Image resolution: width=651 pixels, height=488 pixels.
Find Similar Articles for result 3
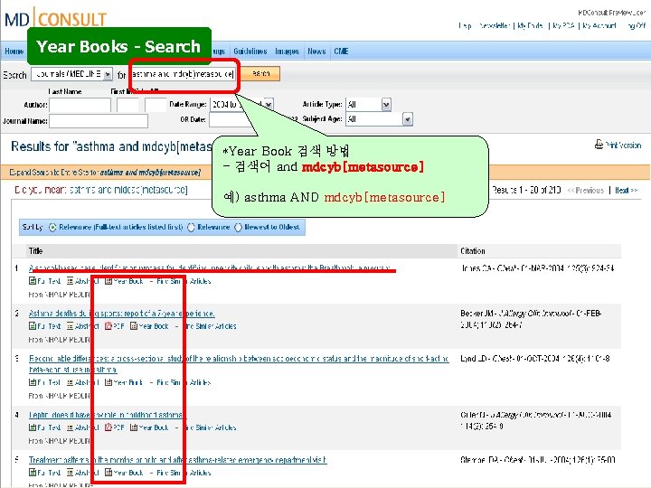[x=184, y=382]
